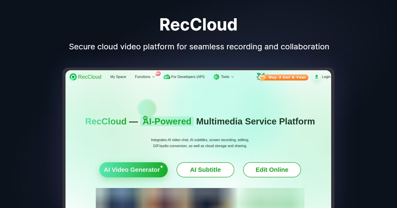Viewport: 397px width, 208px height.
Task: Click the user avatar icon
Action: click(317, 77)
